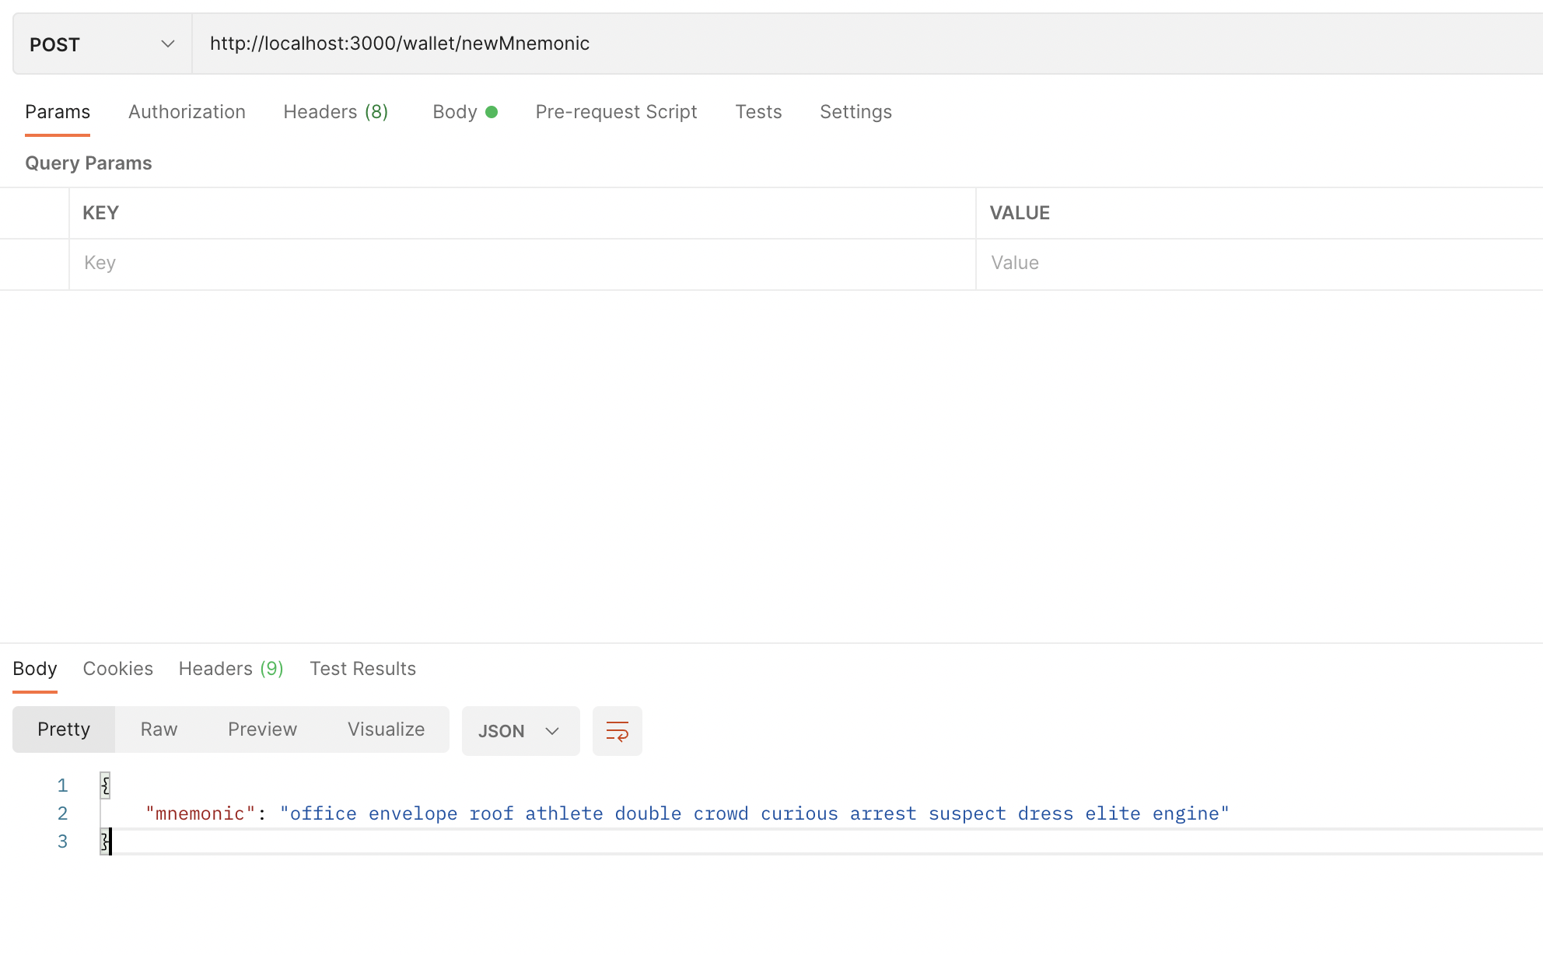Switch to the Tests tab

click(758, 112)
